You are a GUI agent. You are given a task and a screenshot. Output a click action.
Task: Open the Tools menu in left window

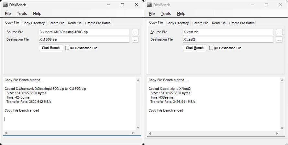(x=22, y=14)
